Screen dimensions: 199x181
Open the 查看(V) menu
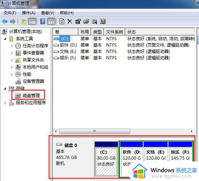click(48, 13)
